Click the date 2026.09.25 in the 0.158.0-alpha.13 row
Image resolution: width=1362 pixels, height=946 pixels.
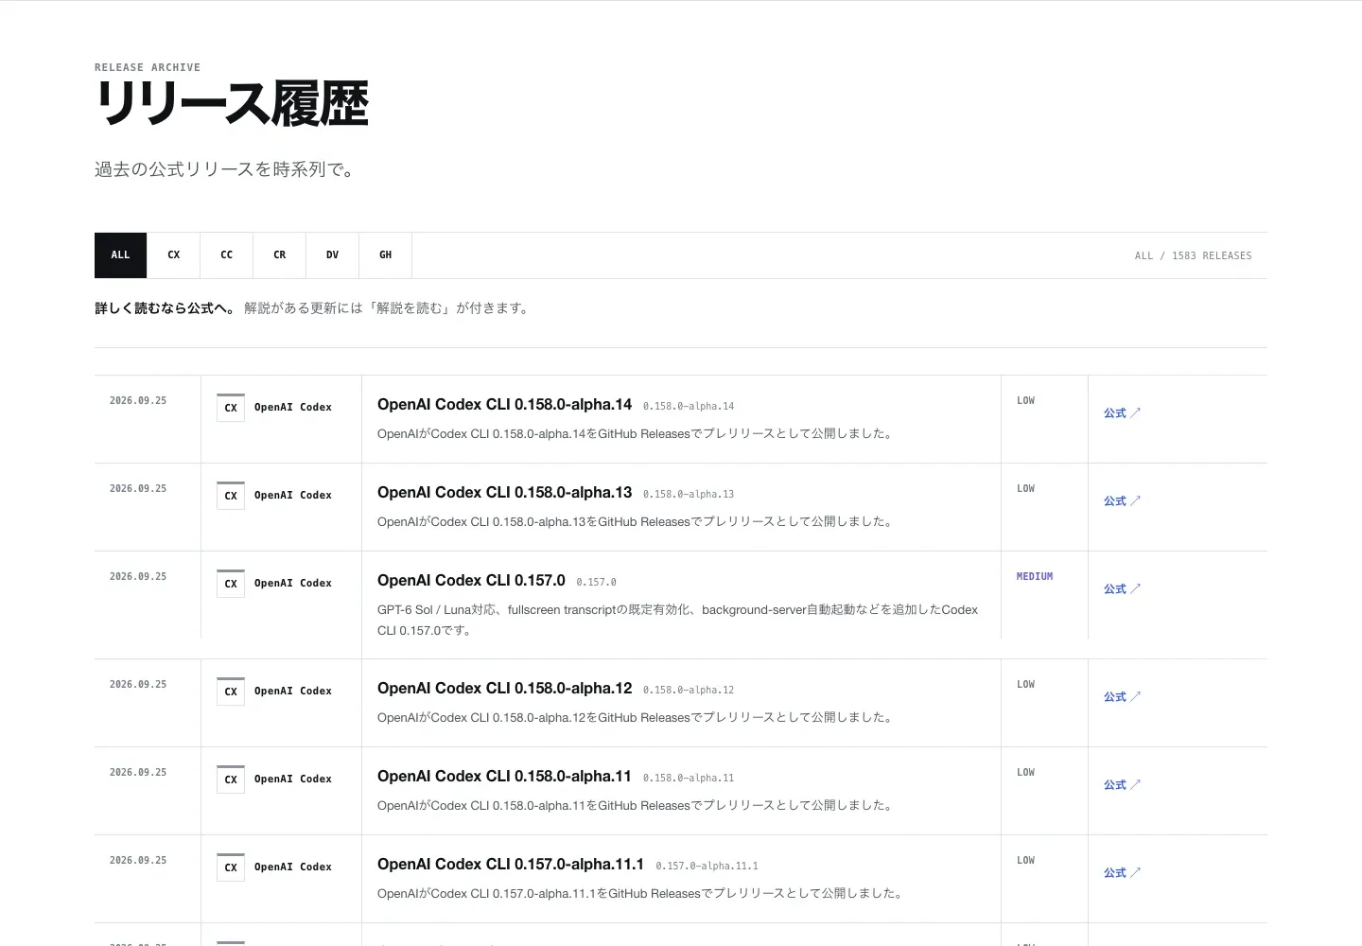[138, 489]
